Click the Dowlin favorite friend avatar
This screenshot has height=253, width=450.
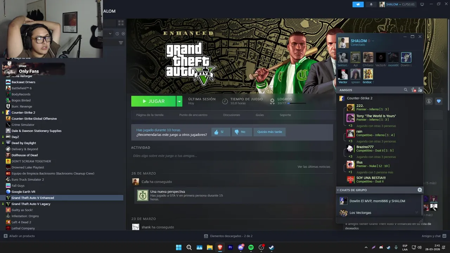tap(406, 57)
